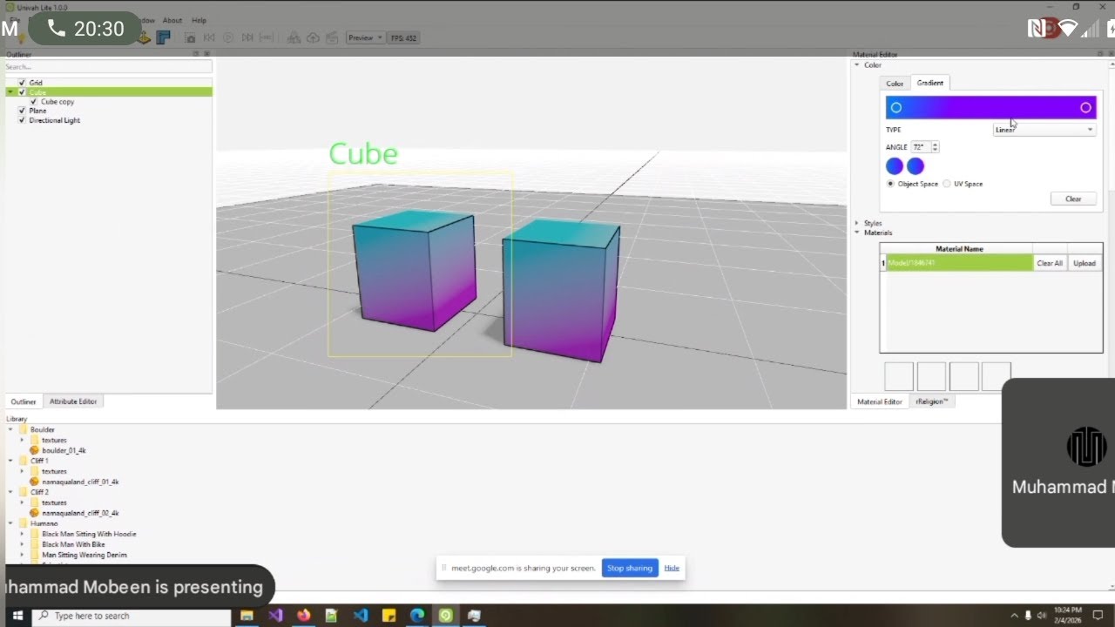Switch to the Outliner tab
Image resolution: width=1115 pixels, height=627 pixels.
coord(24,401)
